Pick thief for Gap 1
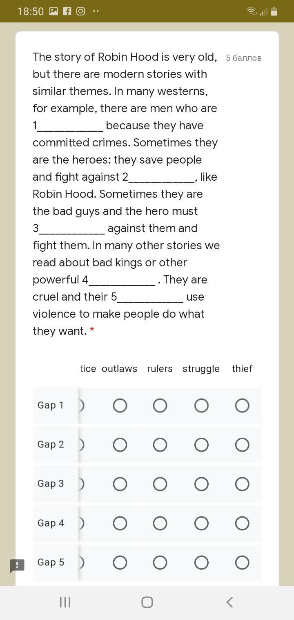The width and height of the screenshot is (294, 620). 242,405
